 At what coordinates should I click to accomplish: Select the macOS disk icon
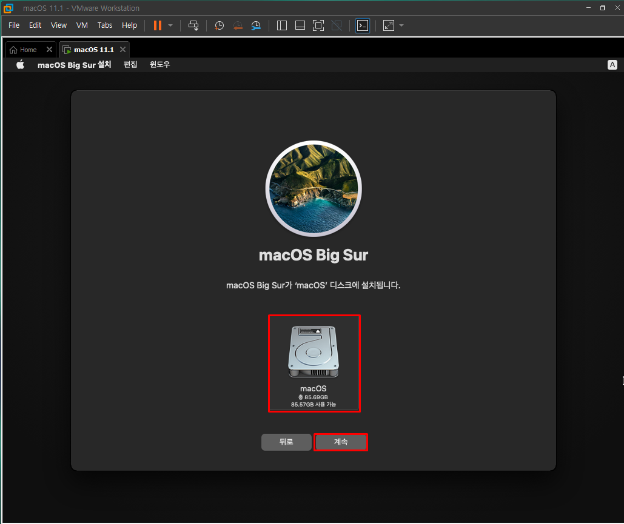[314, 352]
